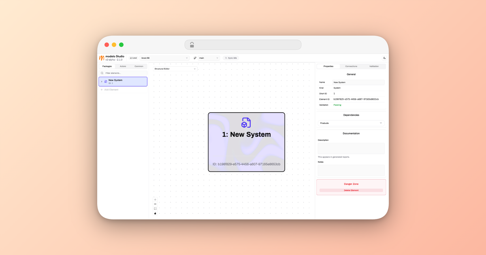Open the Connections tab

pos(351,66)
